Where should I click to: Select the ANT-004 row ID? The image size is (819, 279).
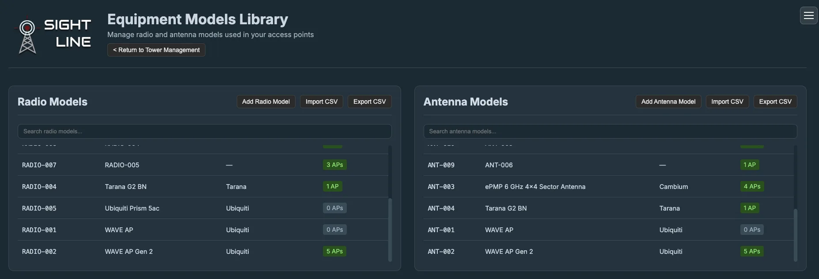click(x=441, y=208)
